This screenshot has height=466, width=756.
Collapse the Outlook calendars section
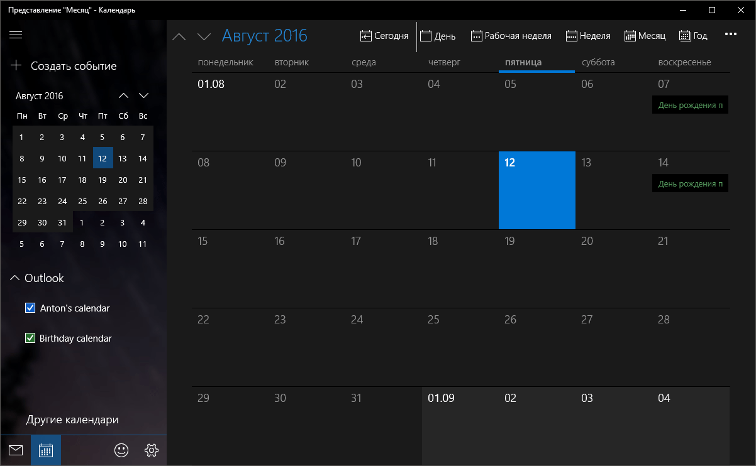[x=16, y=278]
